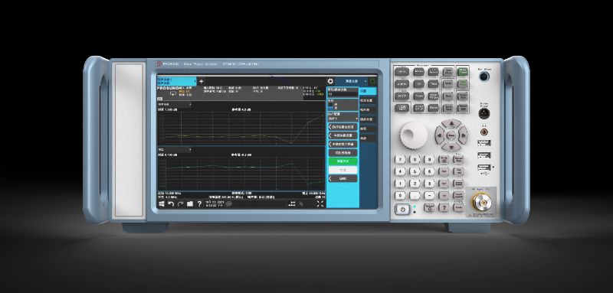The width and height of the screenshot is (613, 293).
Task: Click the redo arrow in bottom toolbar
Action: point(180,203)
